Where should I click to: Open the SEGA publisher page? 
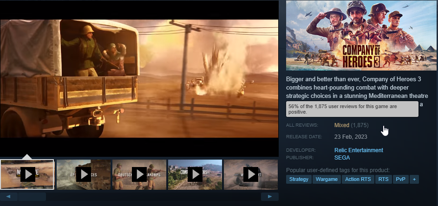pyautogui.click(x=342, y=158)
